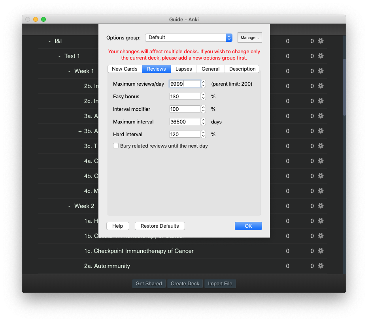Open gear menu on the 4b. row
The height and width of the screenshot is (322, 368).
321,176
